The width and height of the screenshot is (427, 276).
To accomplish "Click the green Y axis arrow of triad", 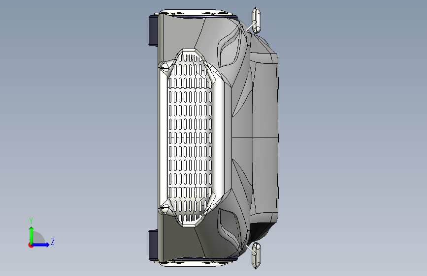I will (x=32, y=235).
